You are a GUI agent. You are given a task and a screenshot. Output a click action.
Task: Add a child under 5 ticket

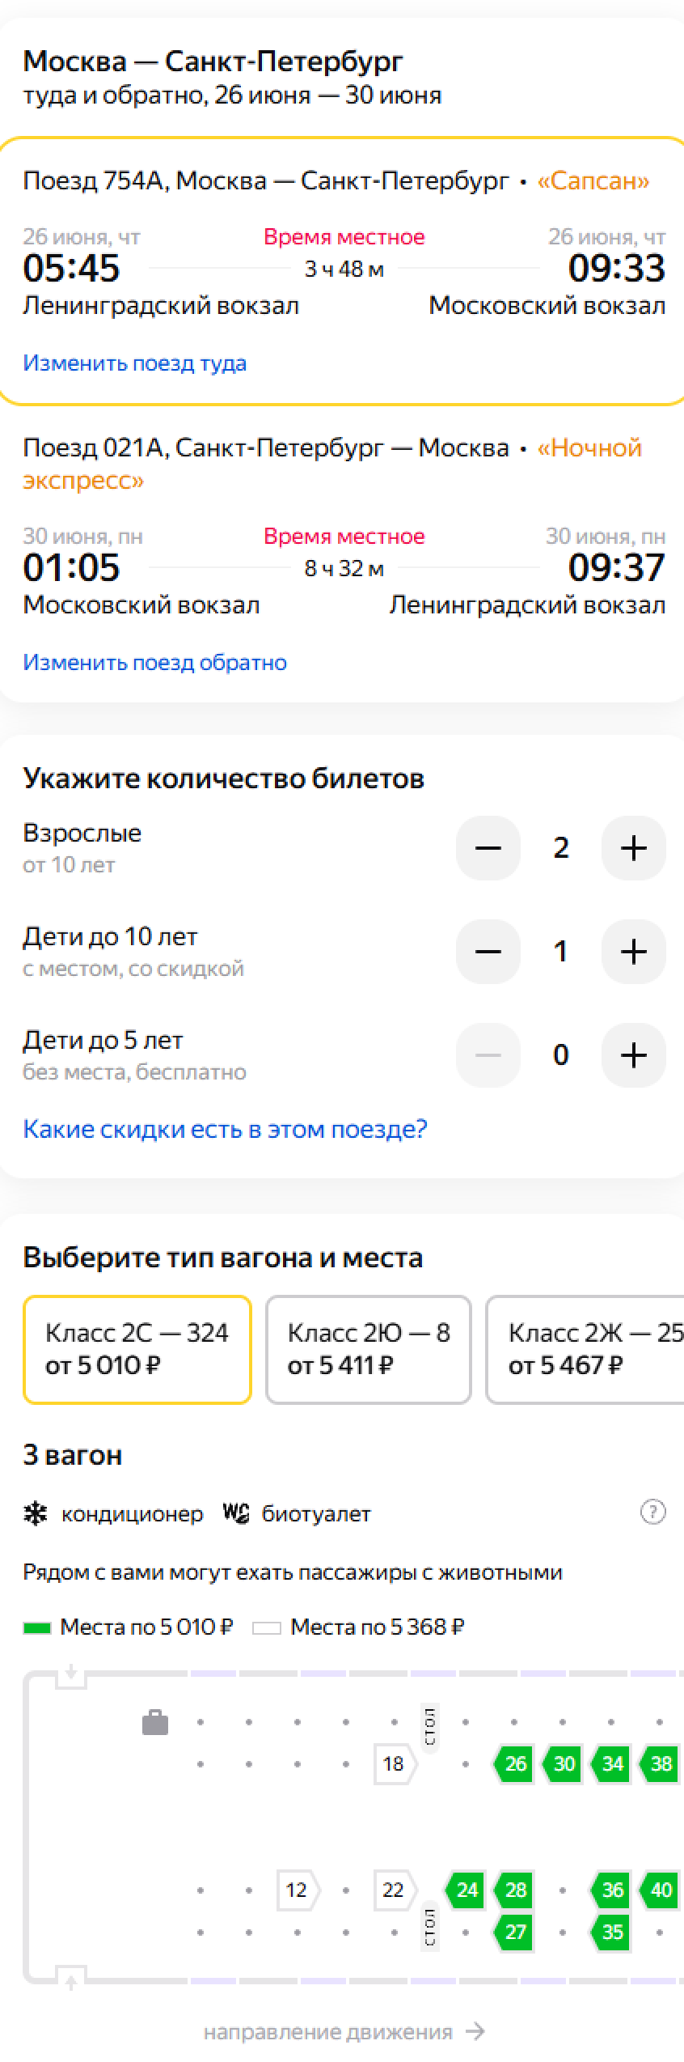pyautogui.click(x=633, y=1055)
